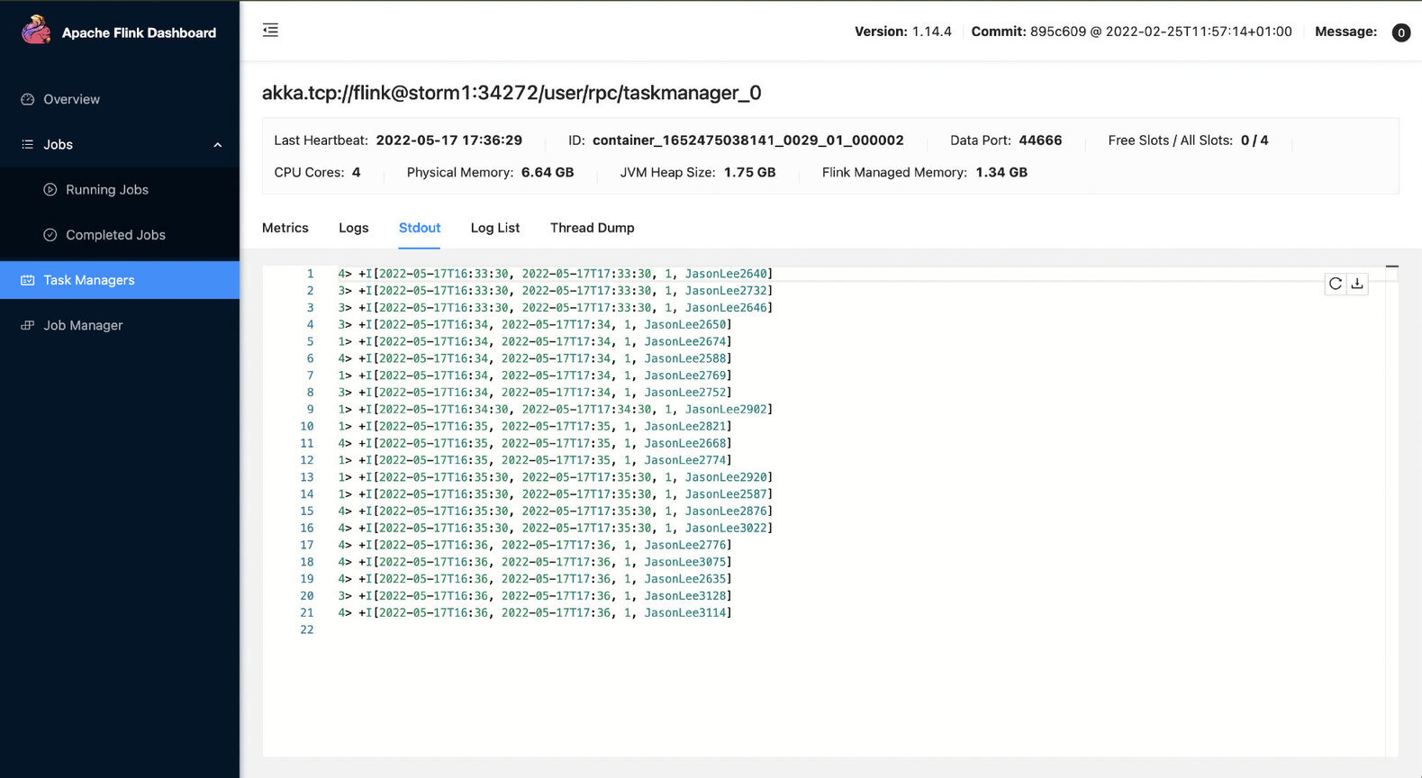Click the Running Jobs play-circle icon

[50, 190]
